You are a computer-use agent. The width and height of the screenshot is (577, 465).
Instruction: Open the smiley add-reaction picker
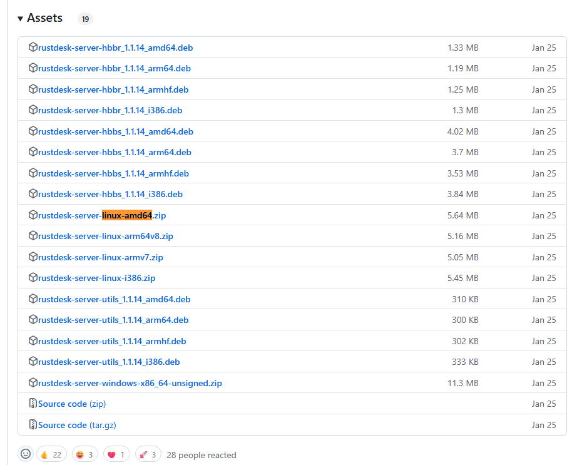pos(26,454)
